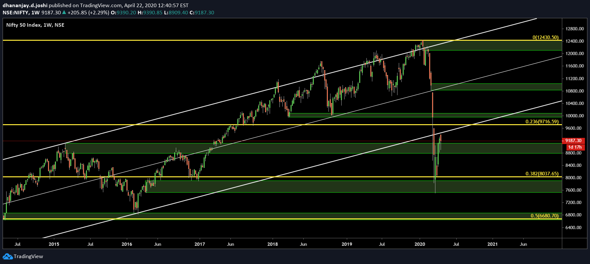Click the 11200.00 price axis label
The width and height of the screenshot is (590, 264).
pyautogui.click(x=575, y=79)
